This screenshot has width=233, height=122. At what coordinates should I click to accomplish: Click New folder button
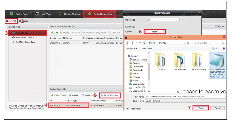click(x=147, y=48)
